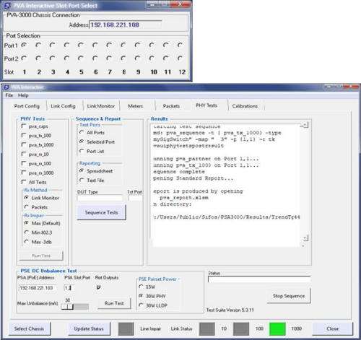Switch to the Link Monitor tab
The width and height of the screenshot is (361, 340).
pos(101,106)
